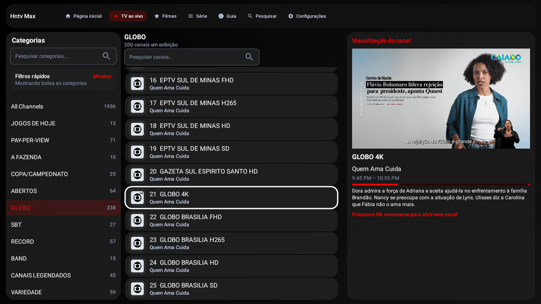Screen dimensions: 541x304
Task: Select the BAND category
Action: (x=63, y=258)
